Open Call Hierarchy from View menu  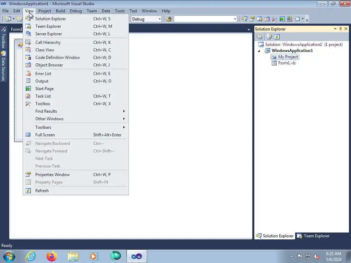[x=76, y=42]
